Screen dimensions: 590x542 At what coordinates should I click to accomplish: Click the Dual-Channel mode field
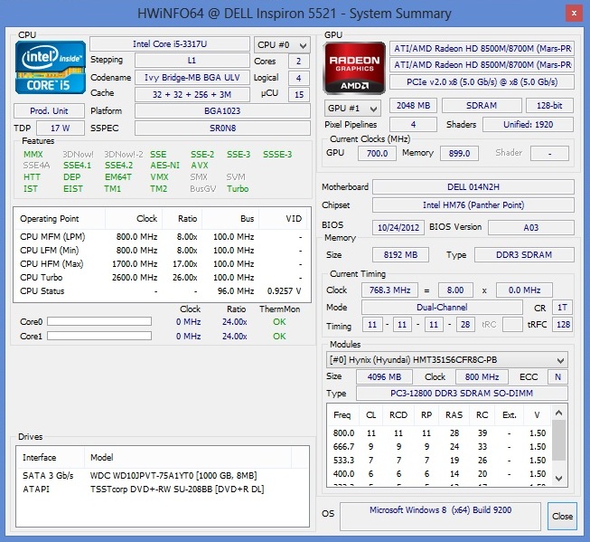(x=442, y=307)
